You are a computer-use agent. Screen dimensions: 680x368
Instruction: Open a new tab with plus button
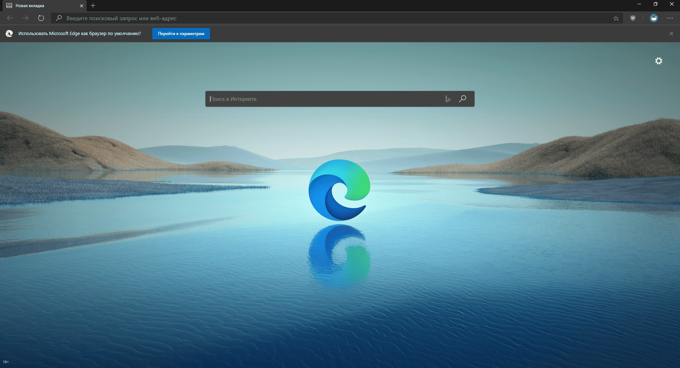(x=93, y=6)
